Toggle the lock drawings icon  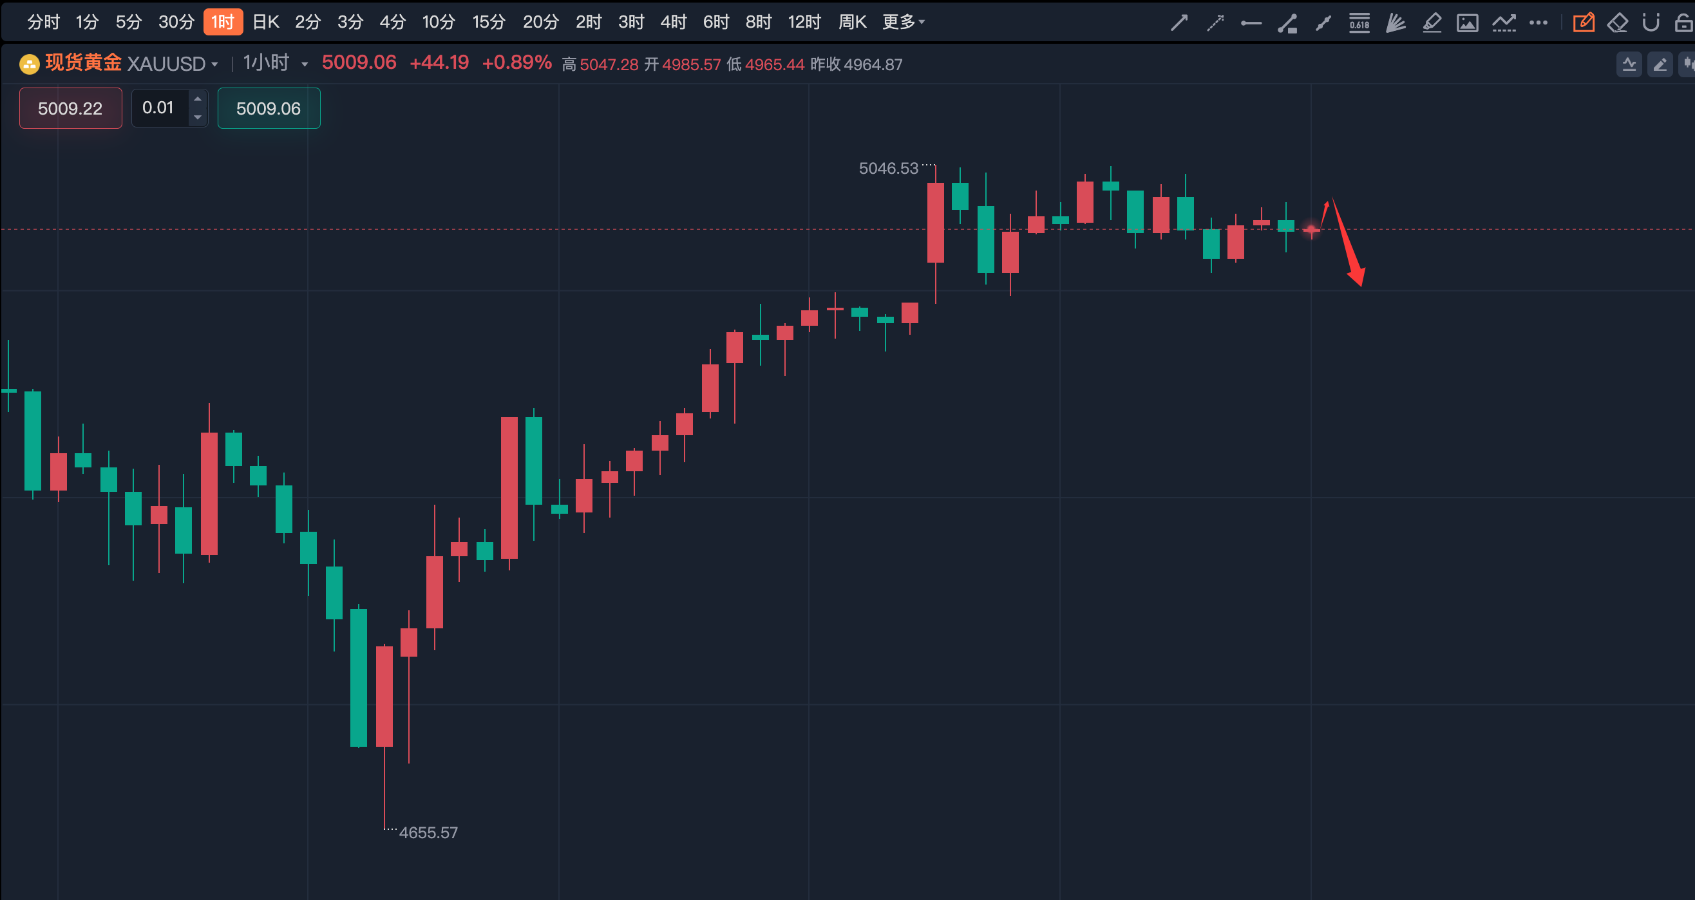pos(1685,23)
